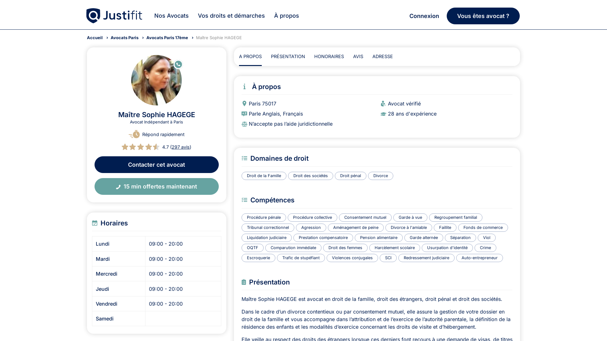Click the scales icon near aide juridictionnelle
The image size is (607, 341).
[x=244, y=124]
